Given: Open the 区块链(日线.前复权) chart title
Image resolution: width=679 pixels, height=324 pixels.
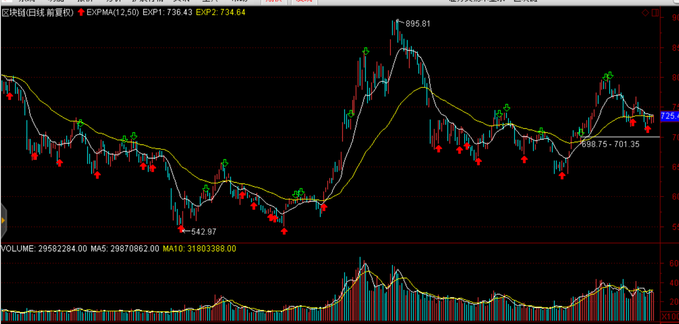Looking at the screenshot, I should pyautogui.click(x=38, y=13).
